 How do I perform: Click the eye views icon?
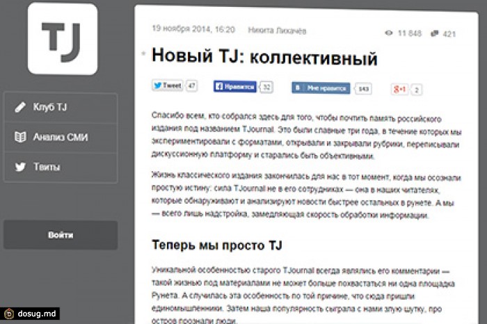click(388, 33)
